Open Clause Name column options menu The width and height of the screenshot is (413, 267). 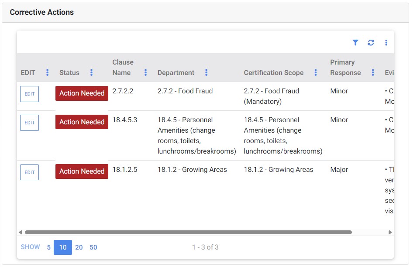(145, 72)
